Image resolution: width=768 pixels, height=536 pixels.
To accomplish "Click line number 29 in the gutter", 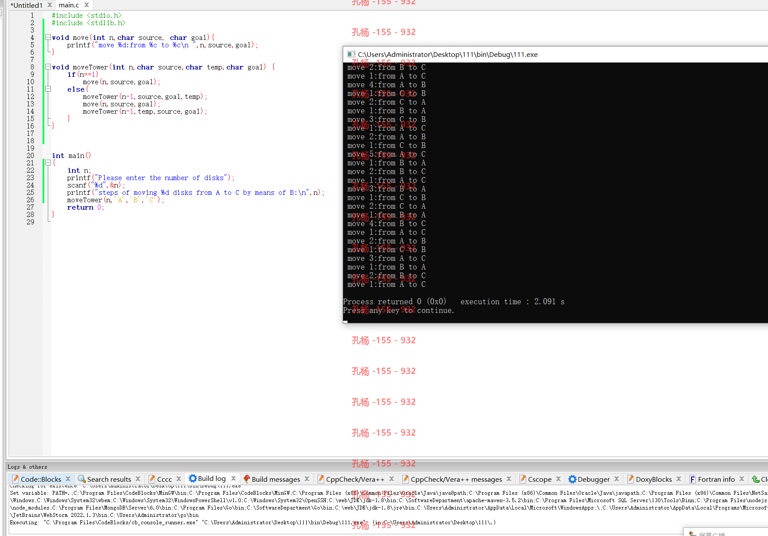I will [30, 222].
